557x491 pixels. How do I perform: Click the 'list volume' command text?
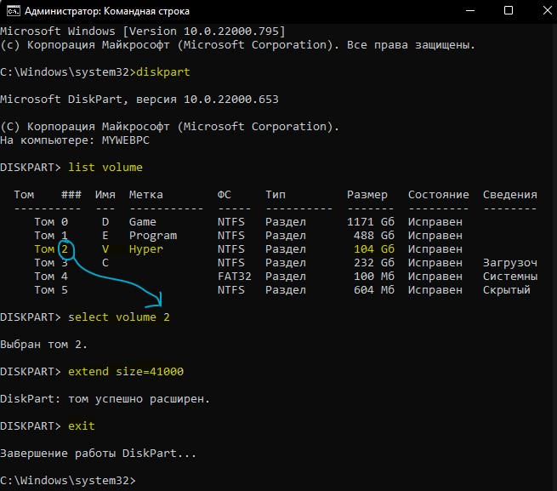click(x=105, y=167)
